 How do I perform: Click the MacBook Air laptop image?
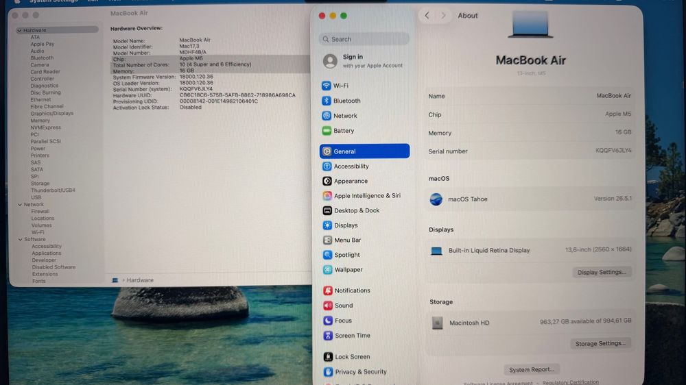coord(530,25)
